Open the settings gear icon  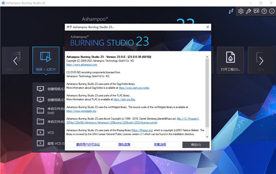coord(241,11)
